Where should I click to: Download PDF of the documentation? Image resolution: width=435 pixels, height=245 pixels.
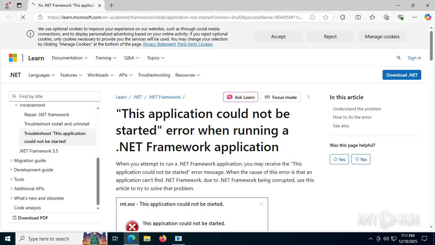pyautogui.click(x=30, y=218)
